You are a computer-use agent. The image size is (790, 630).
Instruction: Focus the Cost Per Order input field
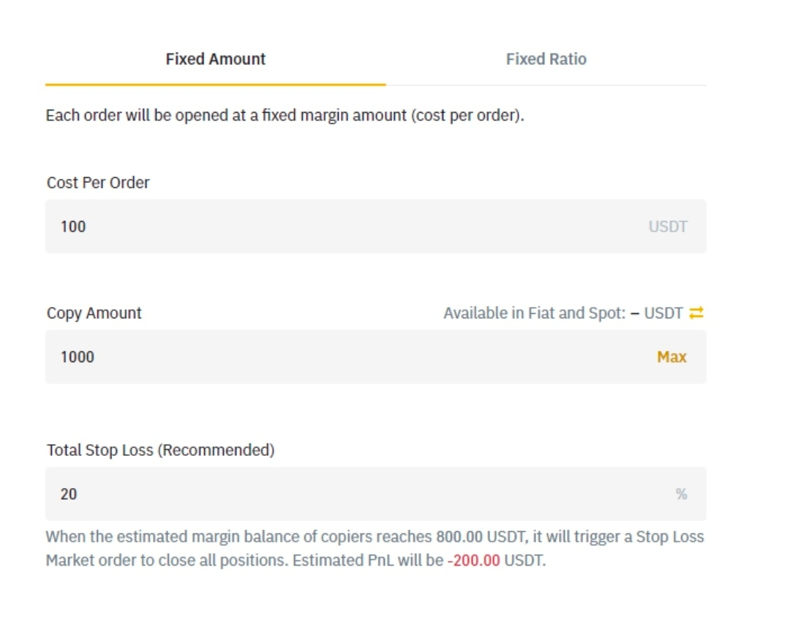click(351, 227)
